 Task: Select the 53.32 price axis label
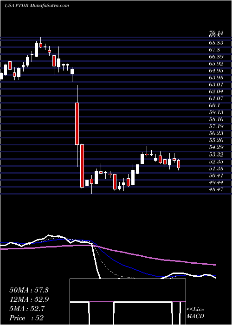tap(216, 154)
